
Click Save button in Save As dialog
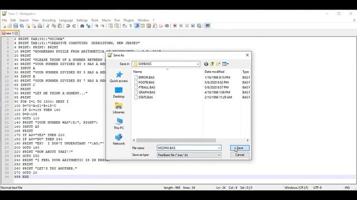pos(240,148)
